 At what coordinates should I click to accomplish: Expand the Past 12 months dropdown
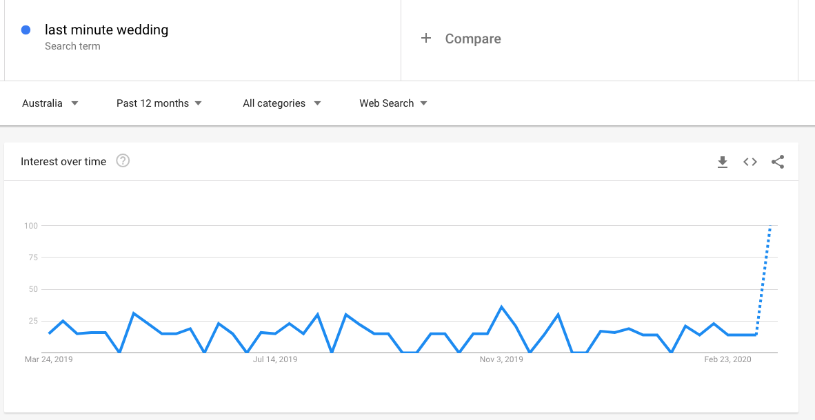coord(159,103)
